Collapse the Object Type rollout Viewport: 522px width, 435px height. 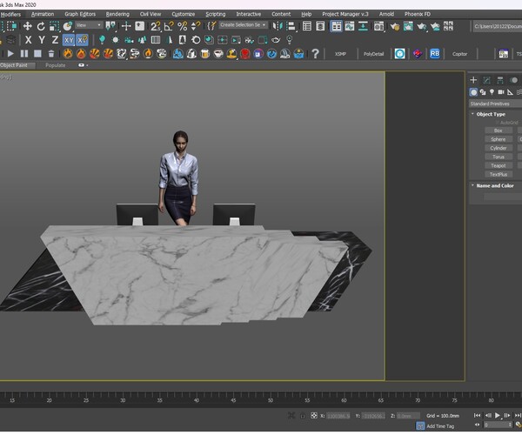(x=492, y=114)
